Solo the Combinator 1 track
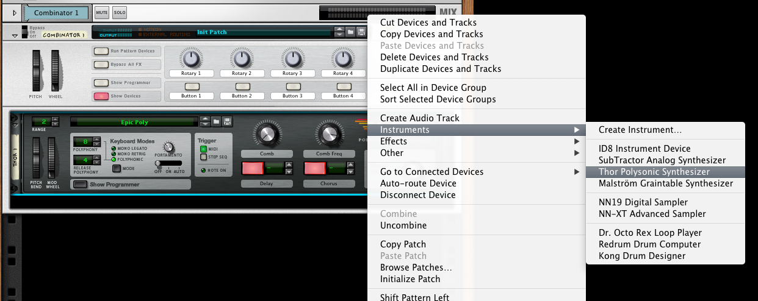The image size is (758, 301). pos(119,13)
